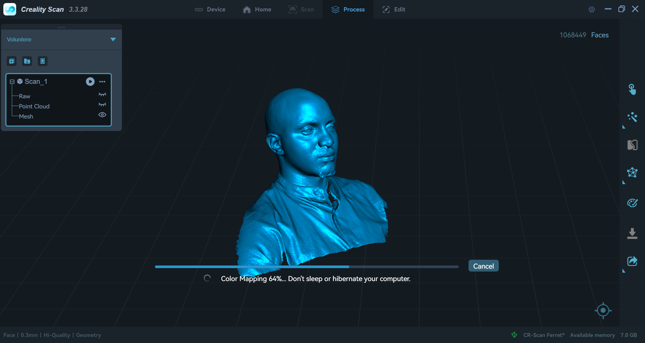
Task: Select the Raw tree item
Action: pyautogui.click(x=25, y=96)
